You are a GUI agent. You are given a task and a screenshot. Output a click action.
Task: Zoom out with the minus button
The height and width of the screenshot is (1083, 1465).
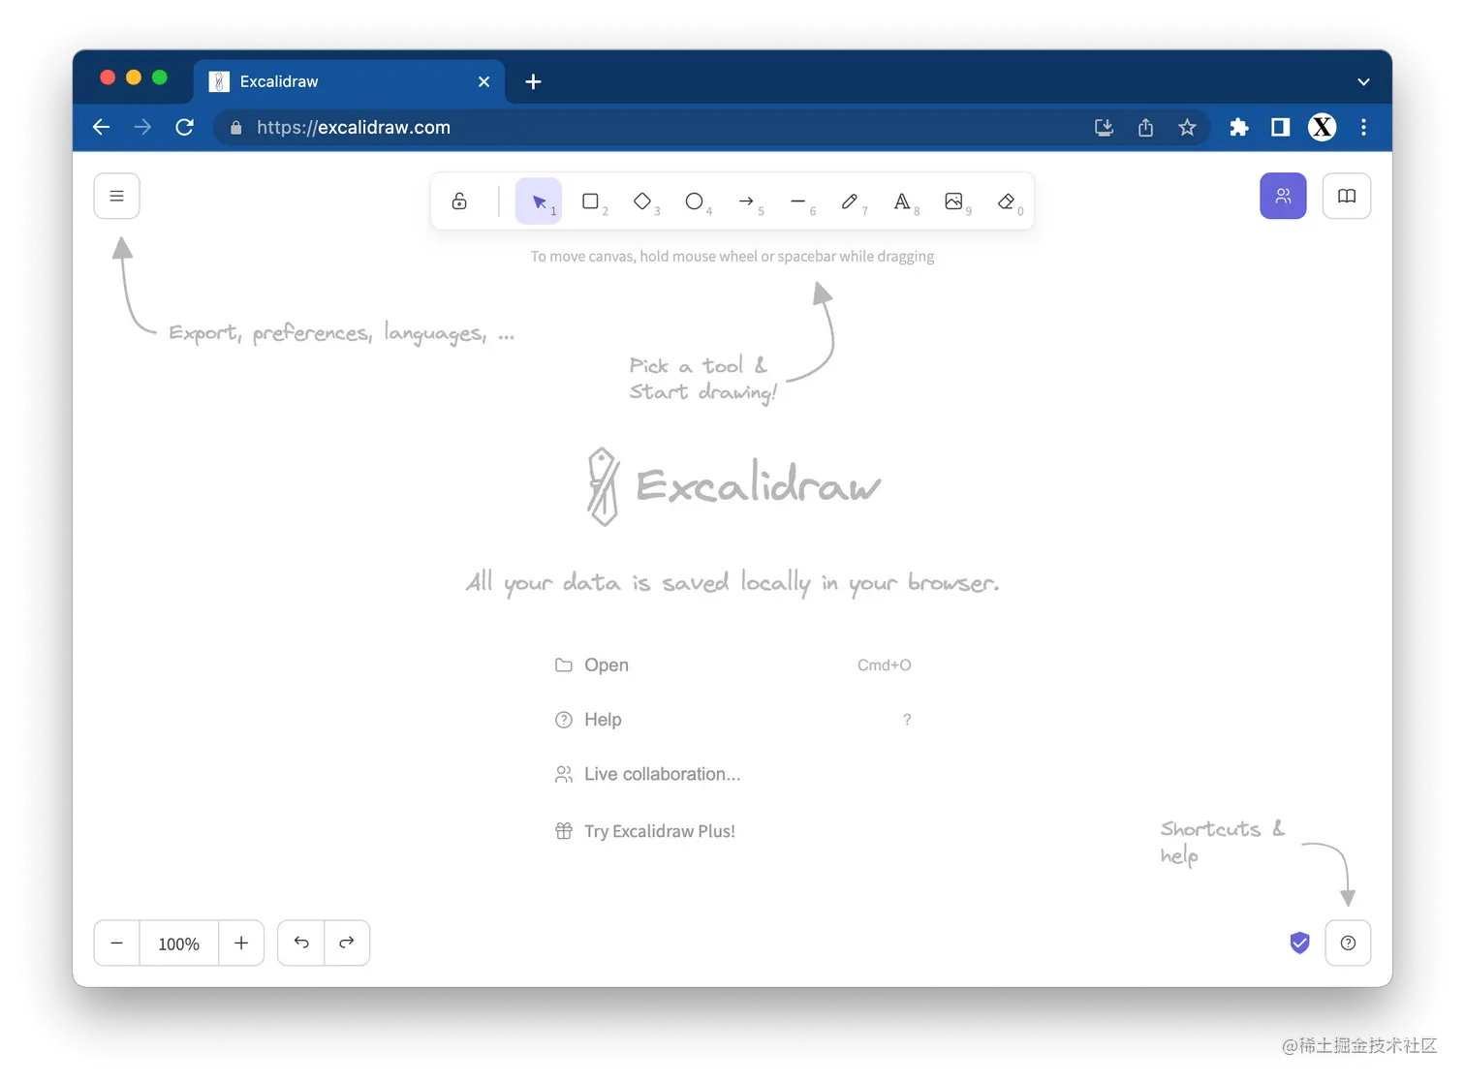(x=116, y=943)
